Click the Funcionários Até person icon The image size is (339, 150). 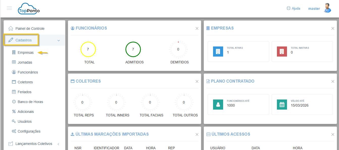click(218, 105)
